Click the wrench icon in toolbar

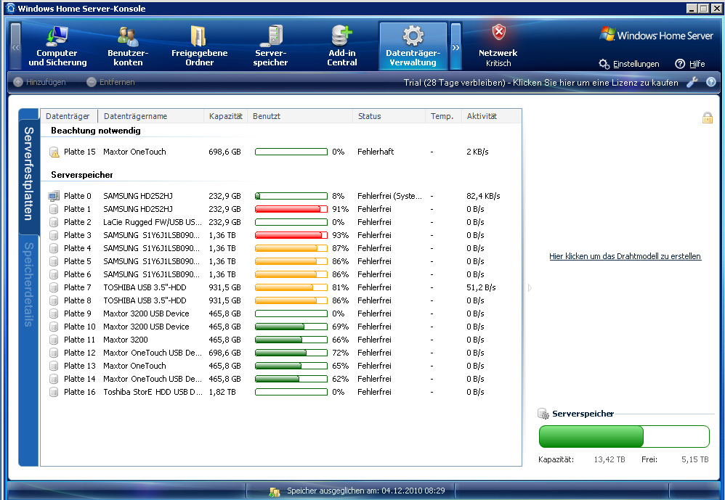pyautogui.click(x=692, y=82)
